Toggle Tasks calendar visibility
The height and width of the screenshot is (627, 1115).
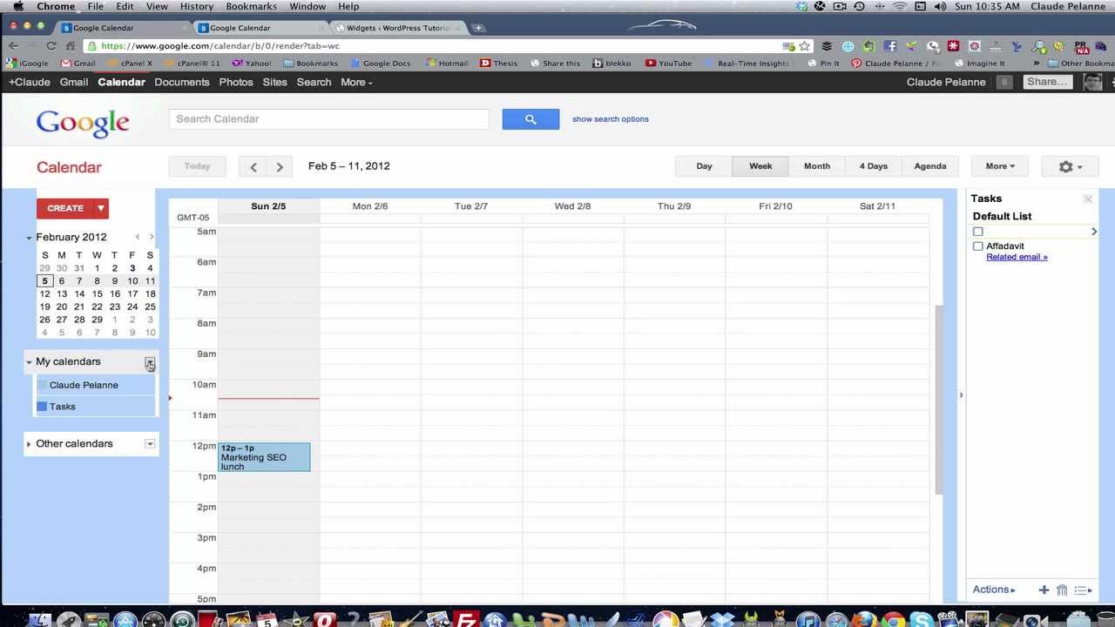pos(42,407)
